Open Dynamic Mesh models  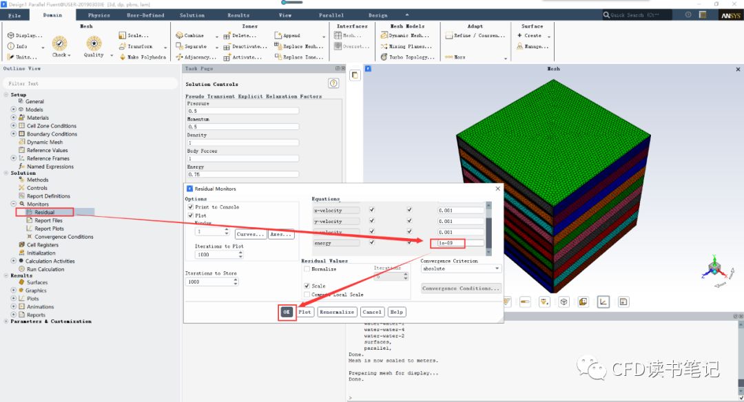pyautogui.click(x=405, y=36)
